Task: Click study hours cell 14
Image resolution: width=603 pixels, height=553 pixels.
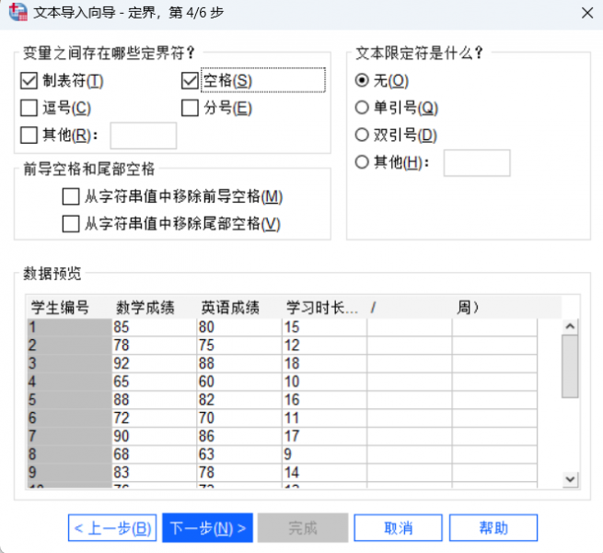Action: [324, 472]
